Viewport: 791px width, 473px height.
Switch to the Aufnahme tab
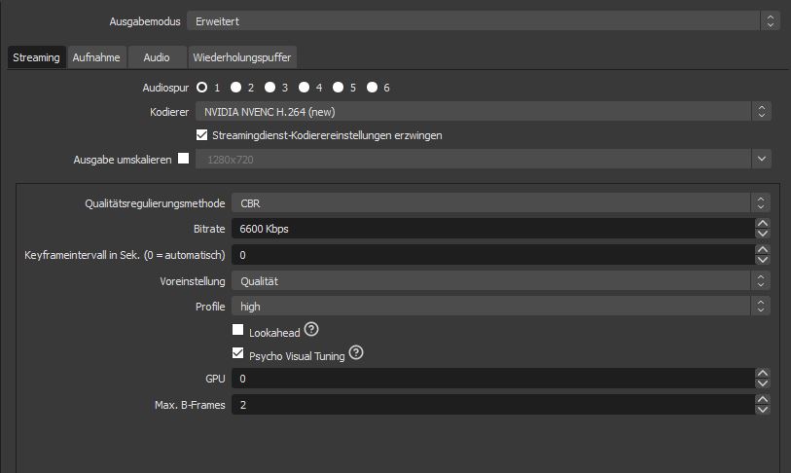[x=96, y=57]
